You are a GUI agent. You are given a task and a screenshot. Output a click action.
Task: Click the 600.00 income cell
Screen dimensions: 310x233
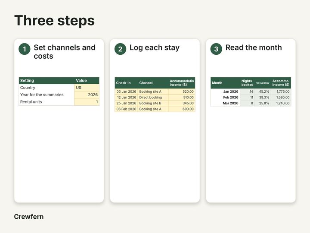(x=182, y=109)
